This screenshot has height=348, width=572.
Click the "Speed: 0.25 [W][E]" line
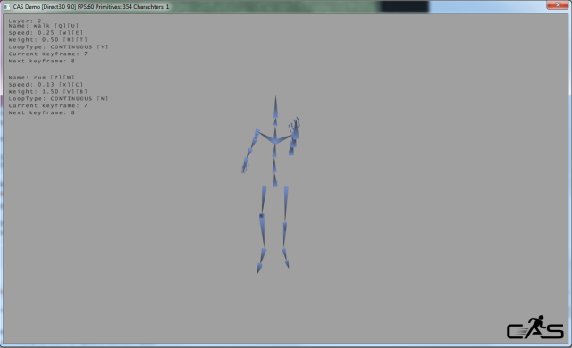click(x=46, y=33)
